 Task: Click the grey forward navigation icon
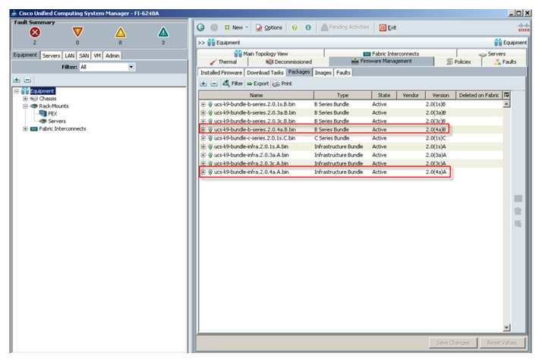pos(214,27)
